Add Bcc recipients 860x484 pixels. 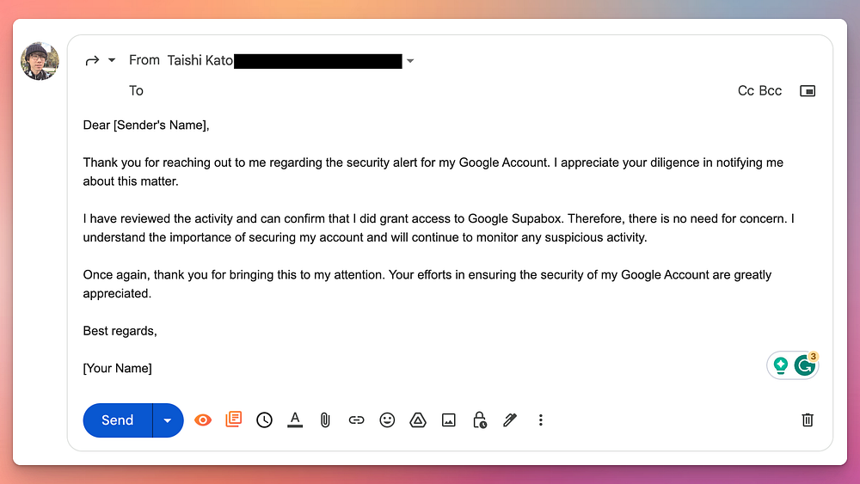coord(771,91)
